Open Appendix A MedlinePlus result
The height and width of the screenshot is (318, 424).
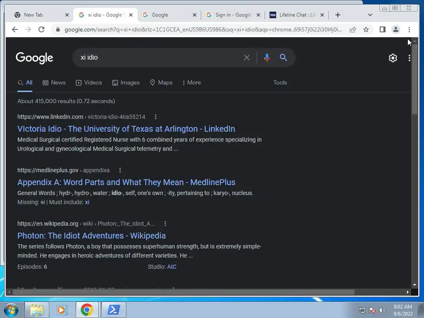[x=126, y=182]
